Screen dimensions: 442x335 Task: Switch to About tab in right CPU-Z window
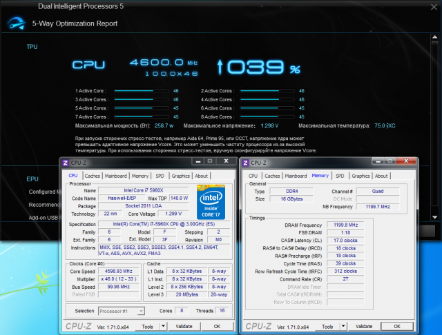click(381, 176)
